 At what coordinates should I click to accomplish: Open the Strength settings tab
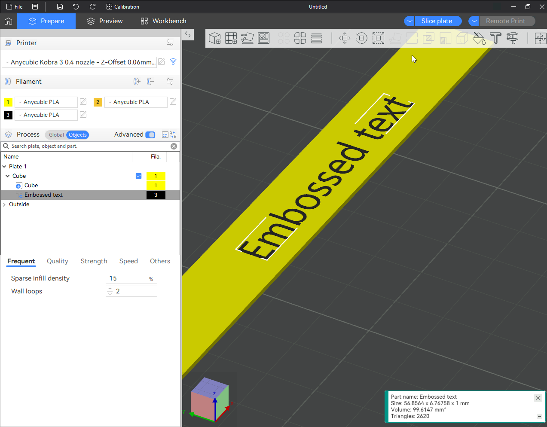click(94, 261)
